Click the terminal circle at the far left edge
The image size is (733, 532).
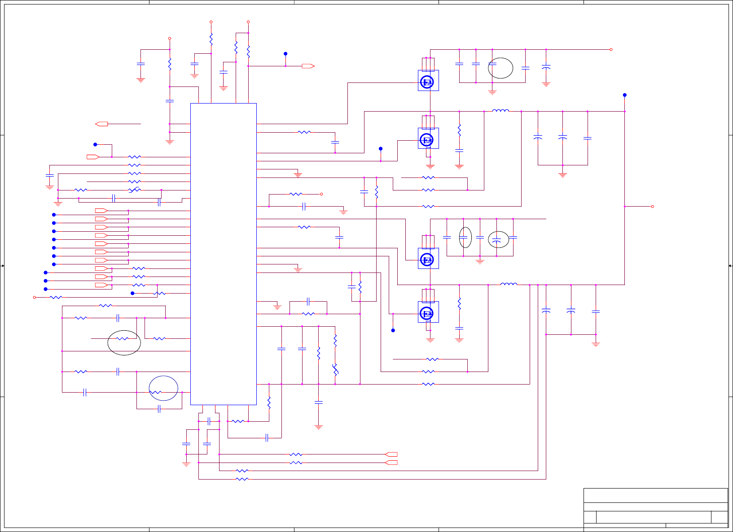(35, 297)
